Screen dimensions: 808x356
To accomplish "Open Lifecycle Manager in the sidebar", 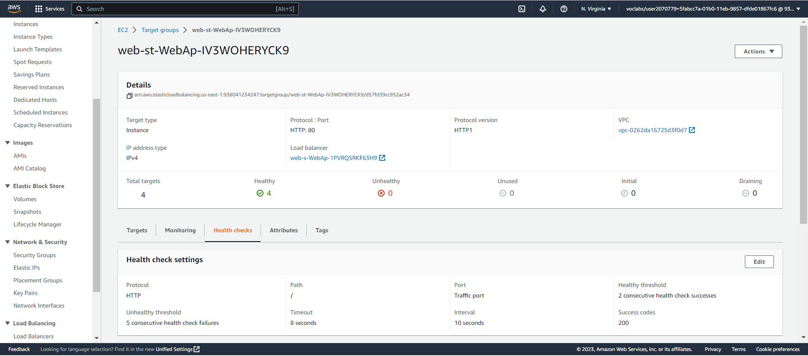I will [x=37, y=224].
